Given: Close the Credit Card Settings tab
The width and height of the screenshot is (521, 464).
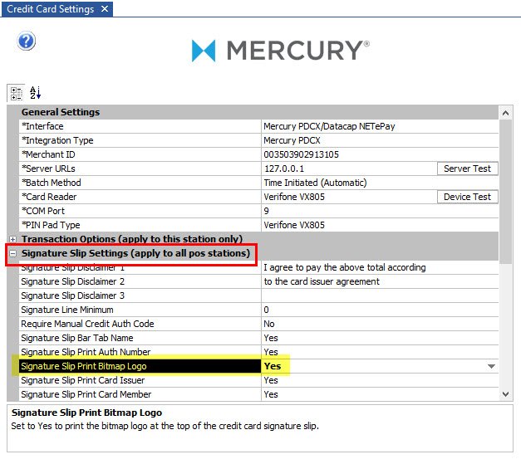Looking at the screenshot, I should pyautogui.click(x=103, y=9).
